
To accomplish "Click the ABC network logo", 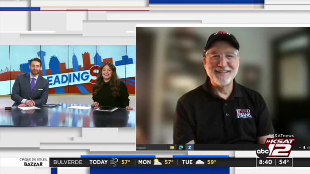I will [x=263, y=151].
